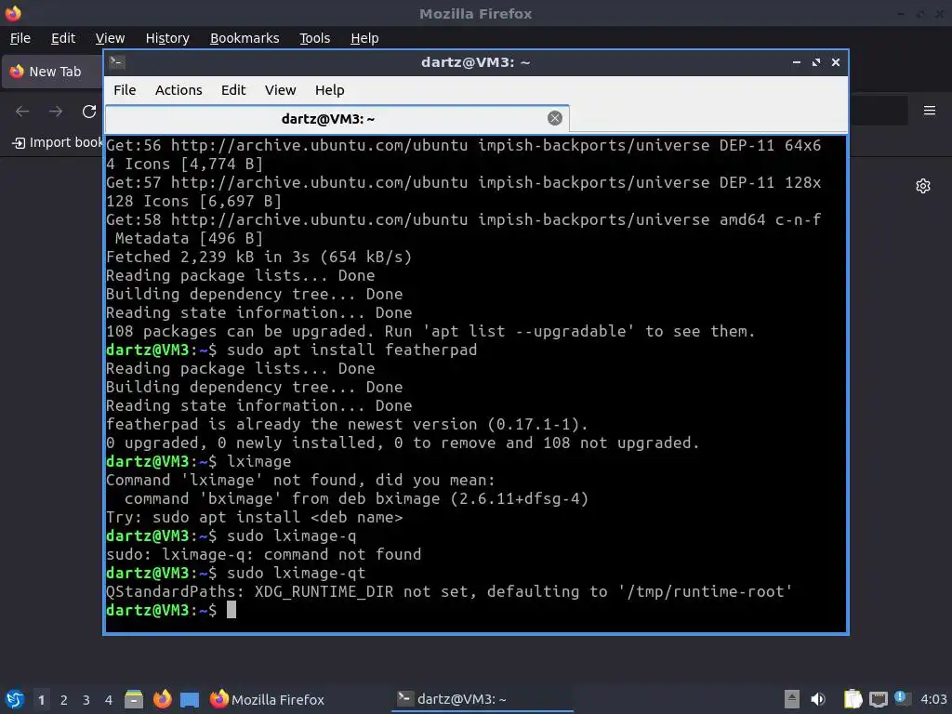Open Firefox's View menu
952x714 pixels.
[110, 38]
